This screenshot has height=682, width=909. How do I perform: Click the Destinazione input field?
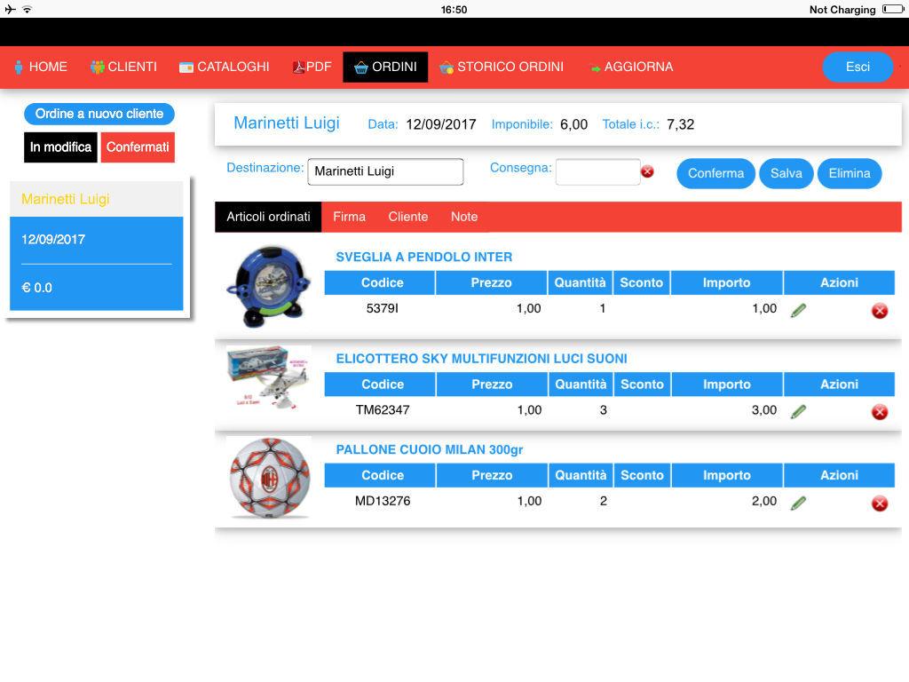click(x=385, y=171)
